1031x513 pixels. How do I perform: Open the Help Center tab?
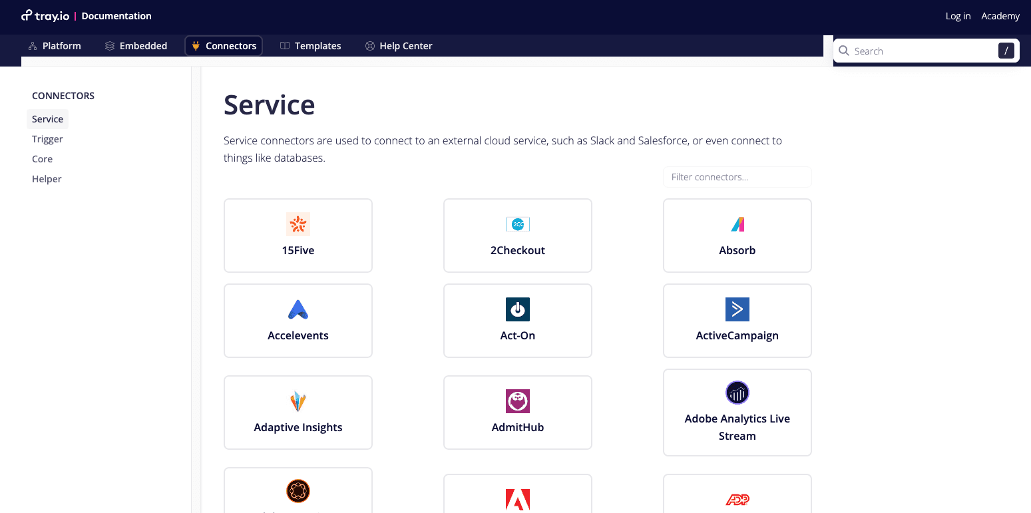399,46
